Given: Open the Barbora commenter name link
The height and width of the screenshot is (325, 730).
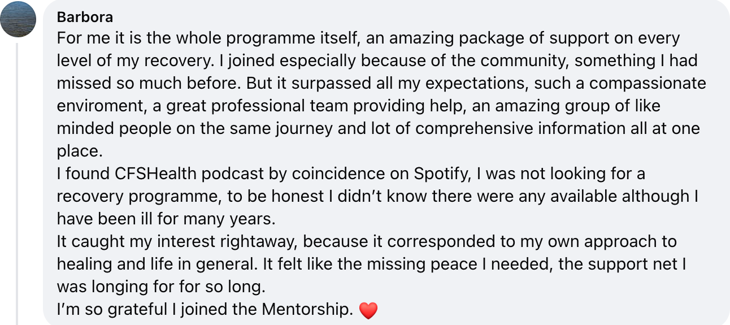Looking at the screenshot, I should [x=85, y=18].
